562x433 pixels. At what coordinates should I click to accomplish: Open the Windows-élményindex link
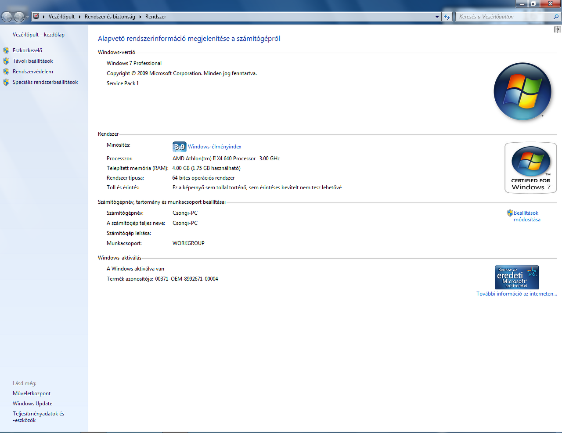pyautogui.click(x=215, y=147)
